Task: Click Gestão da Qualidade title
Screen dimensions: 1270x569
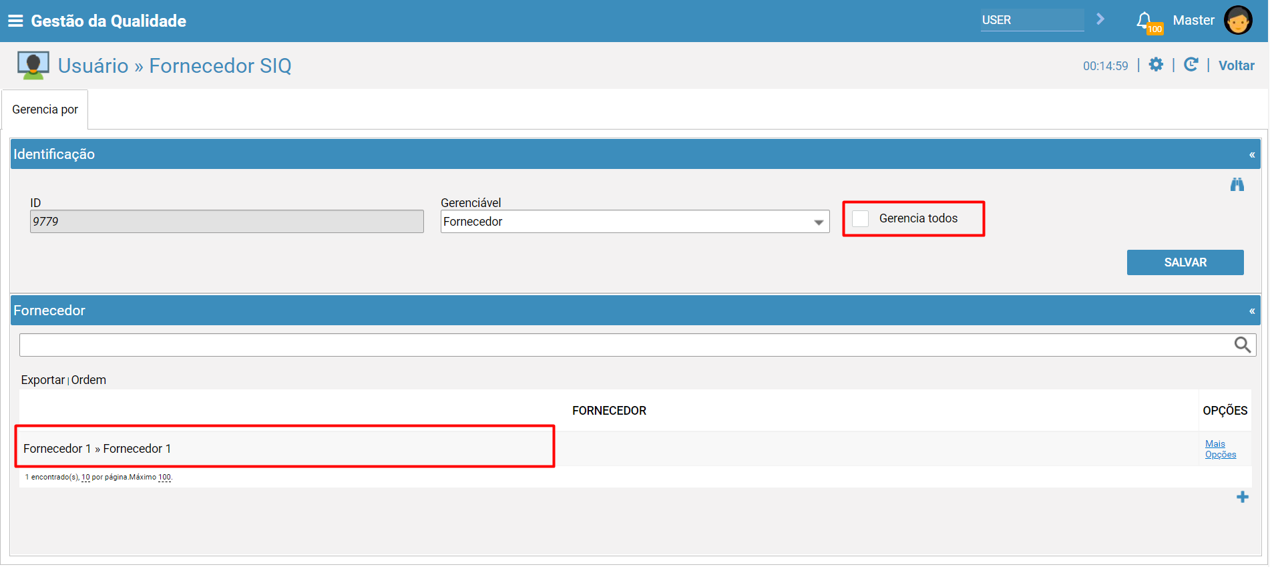Action: point(108,21)
